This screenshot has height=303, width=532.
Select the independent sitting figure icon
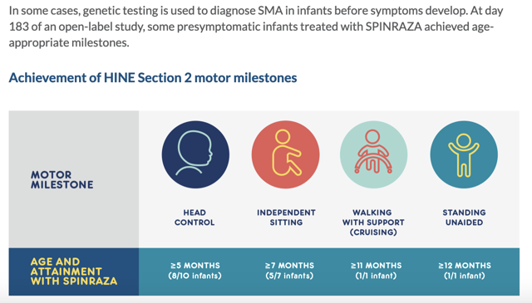(286, 153)
